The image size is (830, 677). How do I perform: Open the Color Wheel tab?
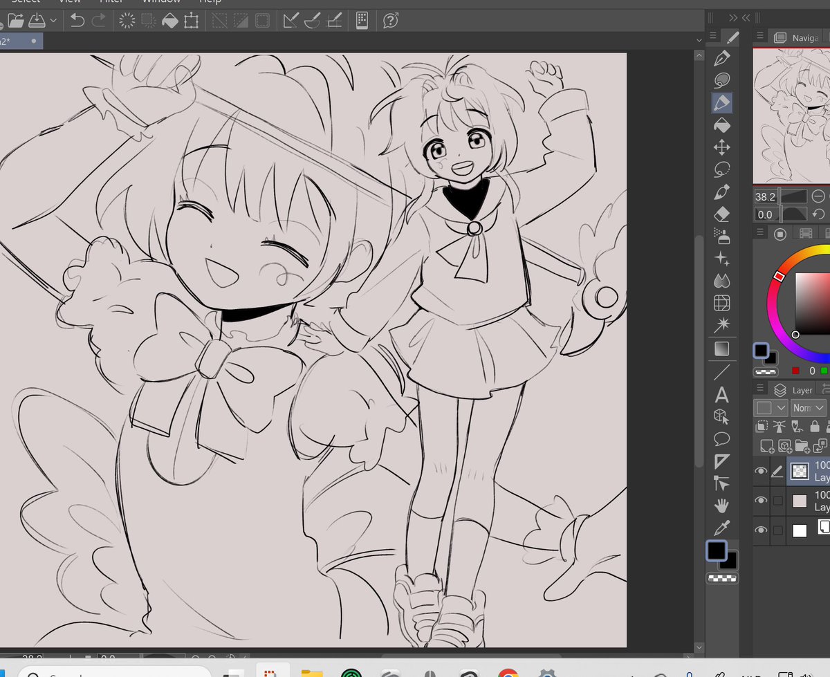click(x=780, y=234)
